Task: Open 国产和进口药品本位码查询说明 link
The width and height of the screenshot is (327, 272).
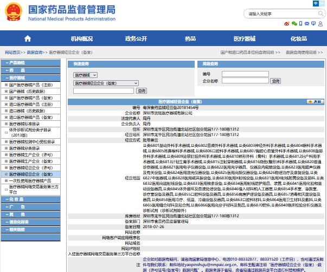Action: click(247, 53)
